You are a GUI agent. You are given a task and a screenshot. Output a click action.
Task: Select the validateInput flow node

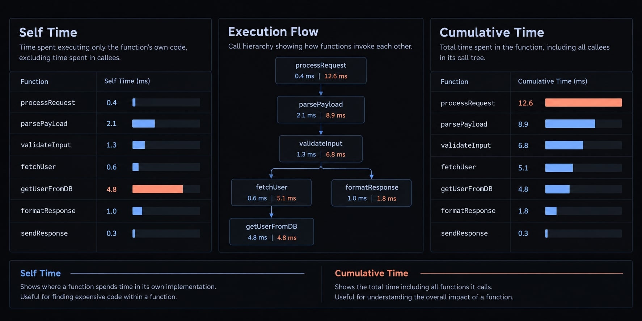(321, 149)
